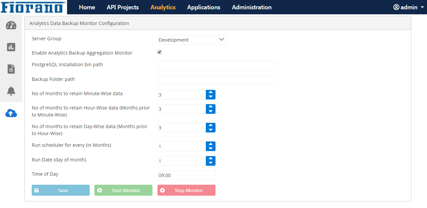Click the Time of Day field

[186, 175]
